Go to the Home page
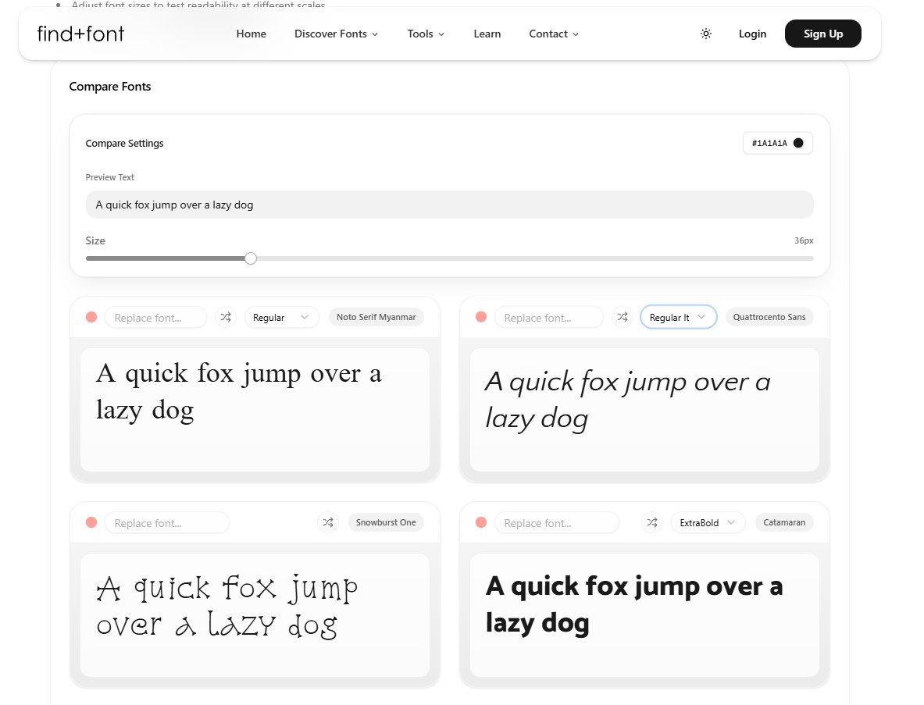This screenshot has height=705, width=924. 251,34
